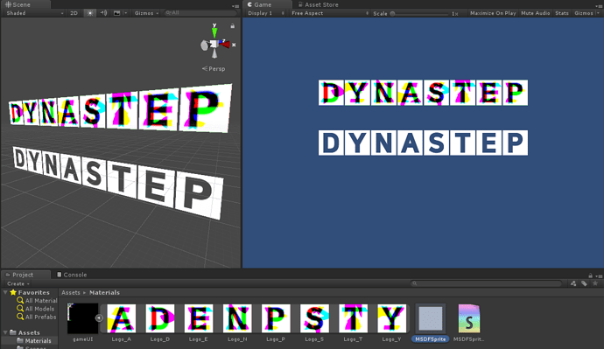604x349 pixels.
Task: Click the red X axis gizmo cone
Action: 225,45
